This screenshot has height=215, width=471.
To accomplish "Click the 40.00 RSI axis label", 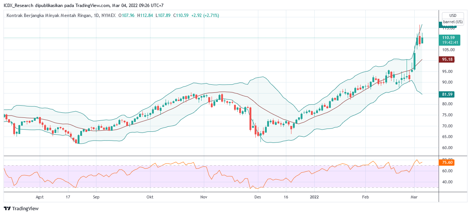I will click(448, 182).
